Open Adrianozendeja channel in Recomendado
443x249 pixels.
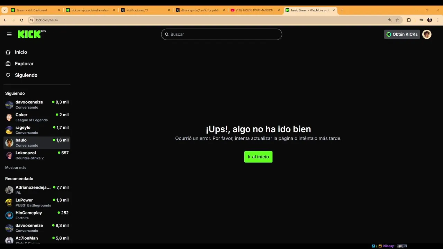(37, 190)
